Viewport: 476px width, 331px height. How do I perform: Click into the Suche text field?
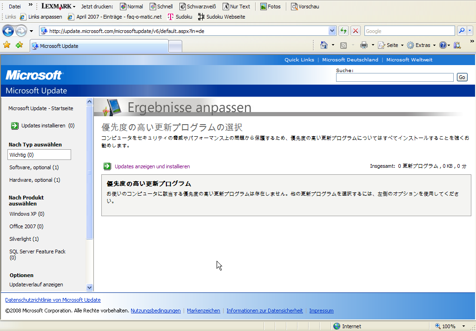395,78
